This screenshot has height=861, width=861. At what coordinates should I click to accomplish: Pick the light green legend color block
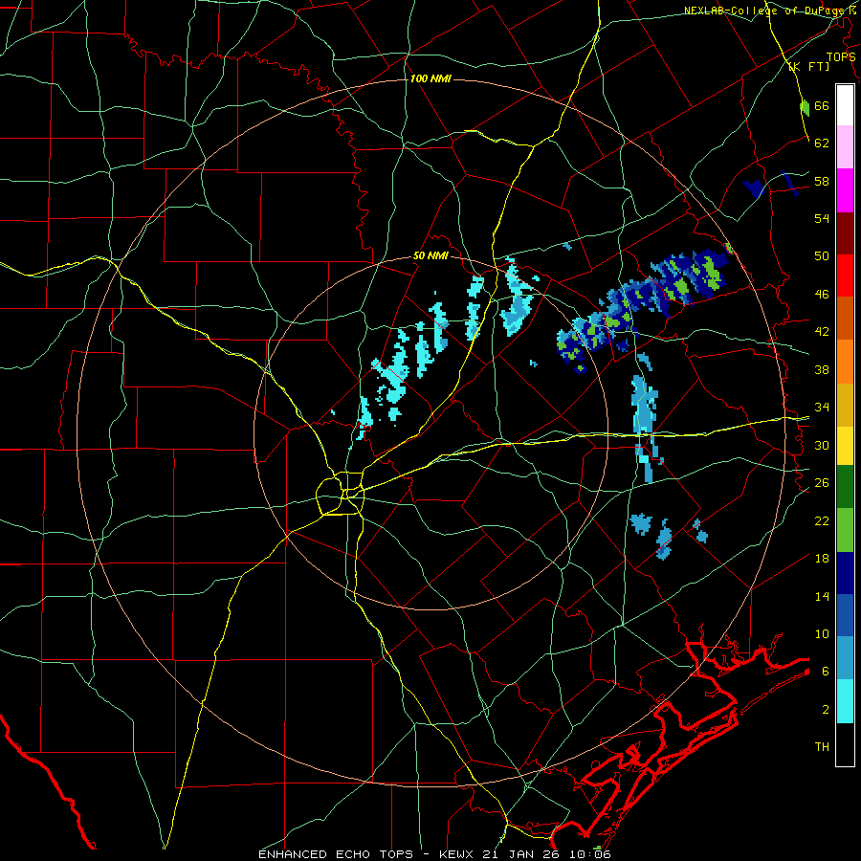[x=845, y=530]
